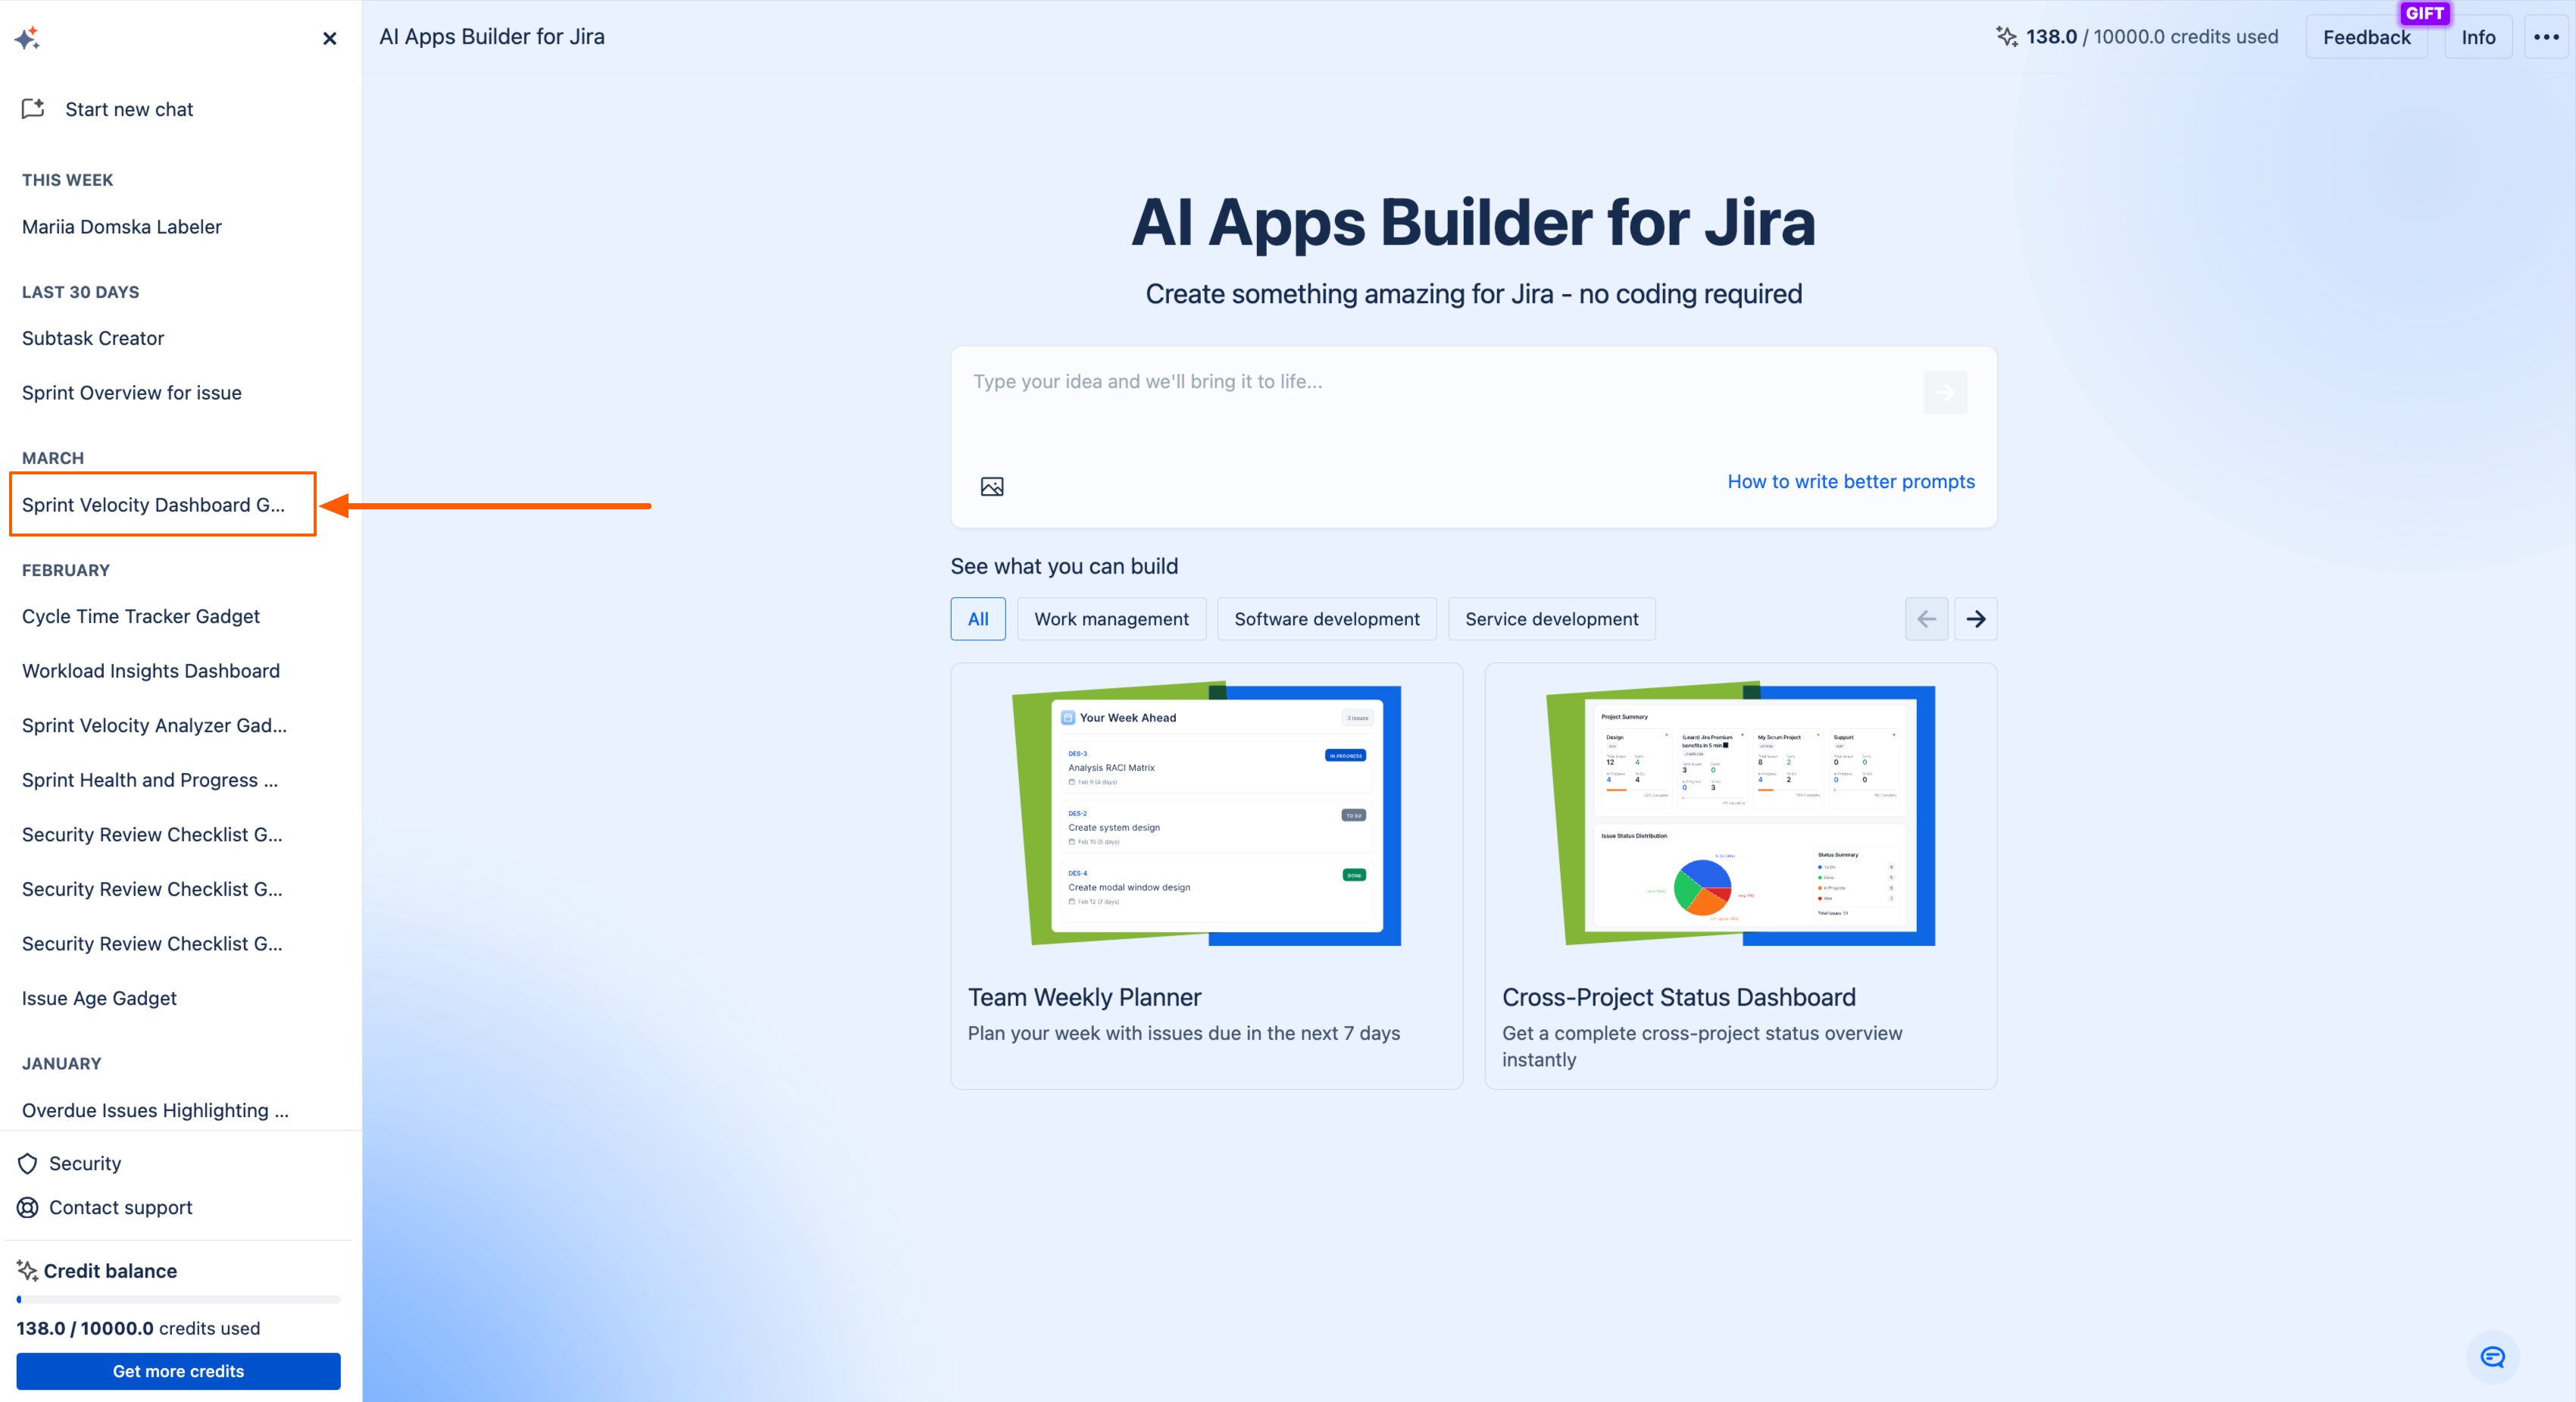The height and width of the screenshot is (1402, 2576).
Task: Open Sprint Health and Progress chat
Action: tap(150, 780)
